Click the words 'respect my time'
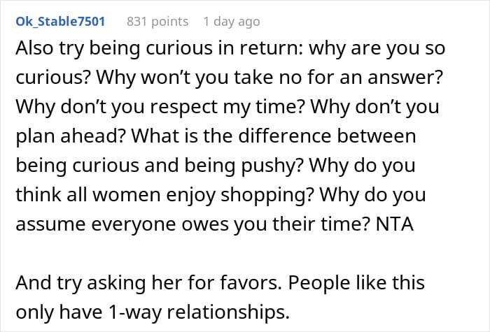The image size is (490, 332). click(x=225, y=108)
